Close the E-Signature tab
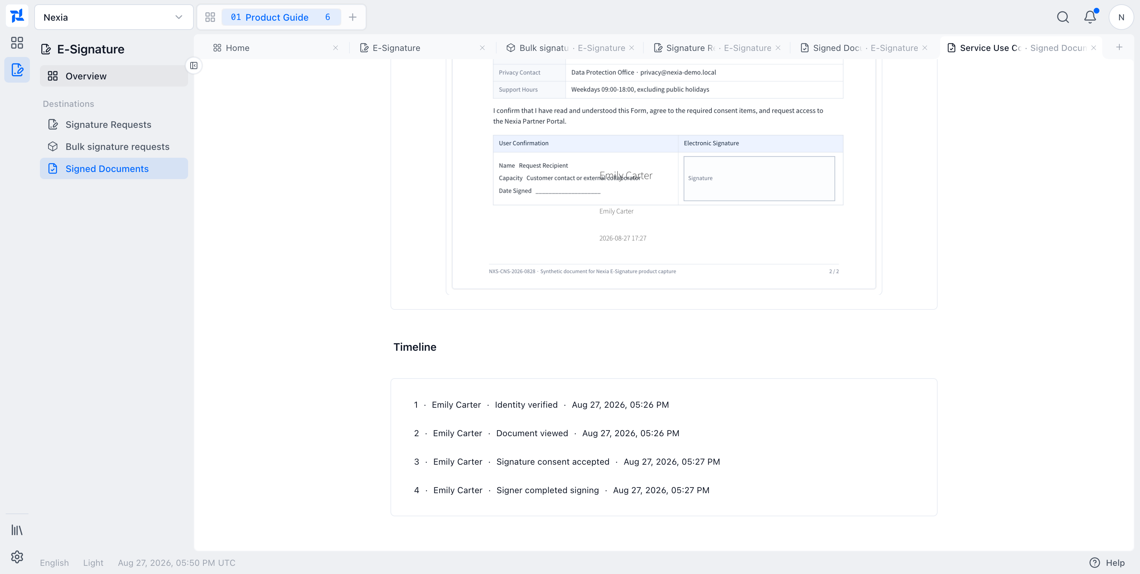 (x=482, y=48)
